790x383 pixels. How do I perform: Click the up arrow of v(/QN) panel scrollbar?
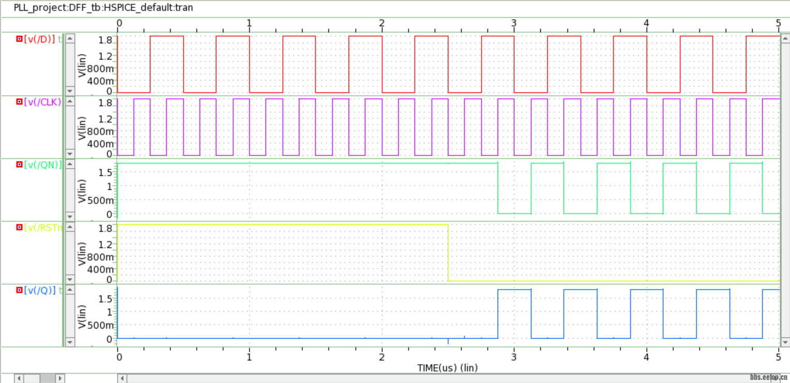click(70, 164)
